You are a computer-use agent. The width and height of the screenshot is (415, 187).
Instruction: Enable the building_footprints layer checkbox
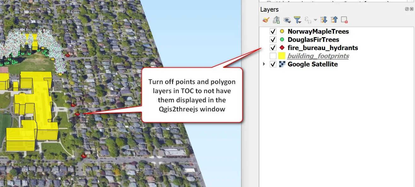[273, 56]
